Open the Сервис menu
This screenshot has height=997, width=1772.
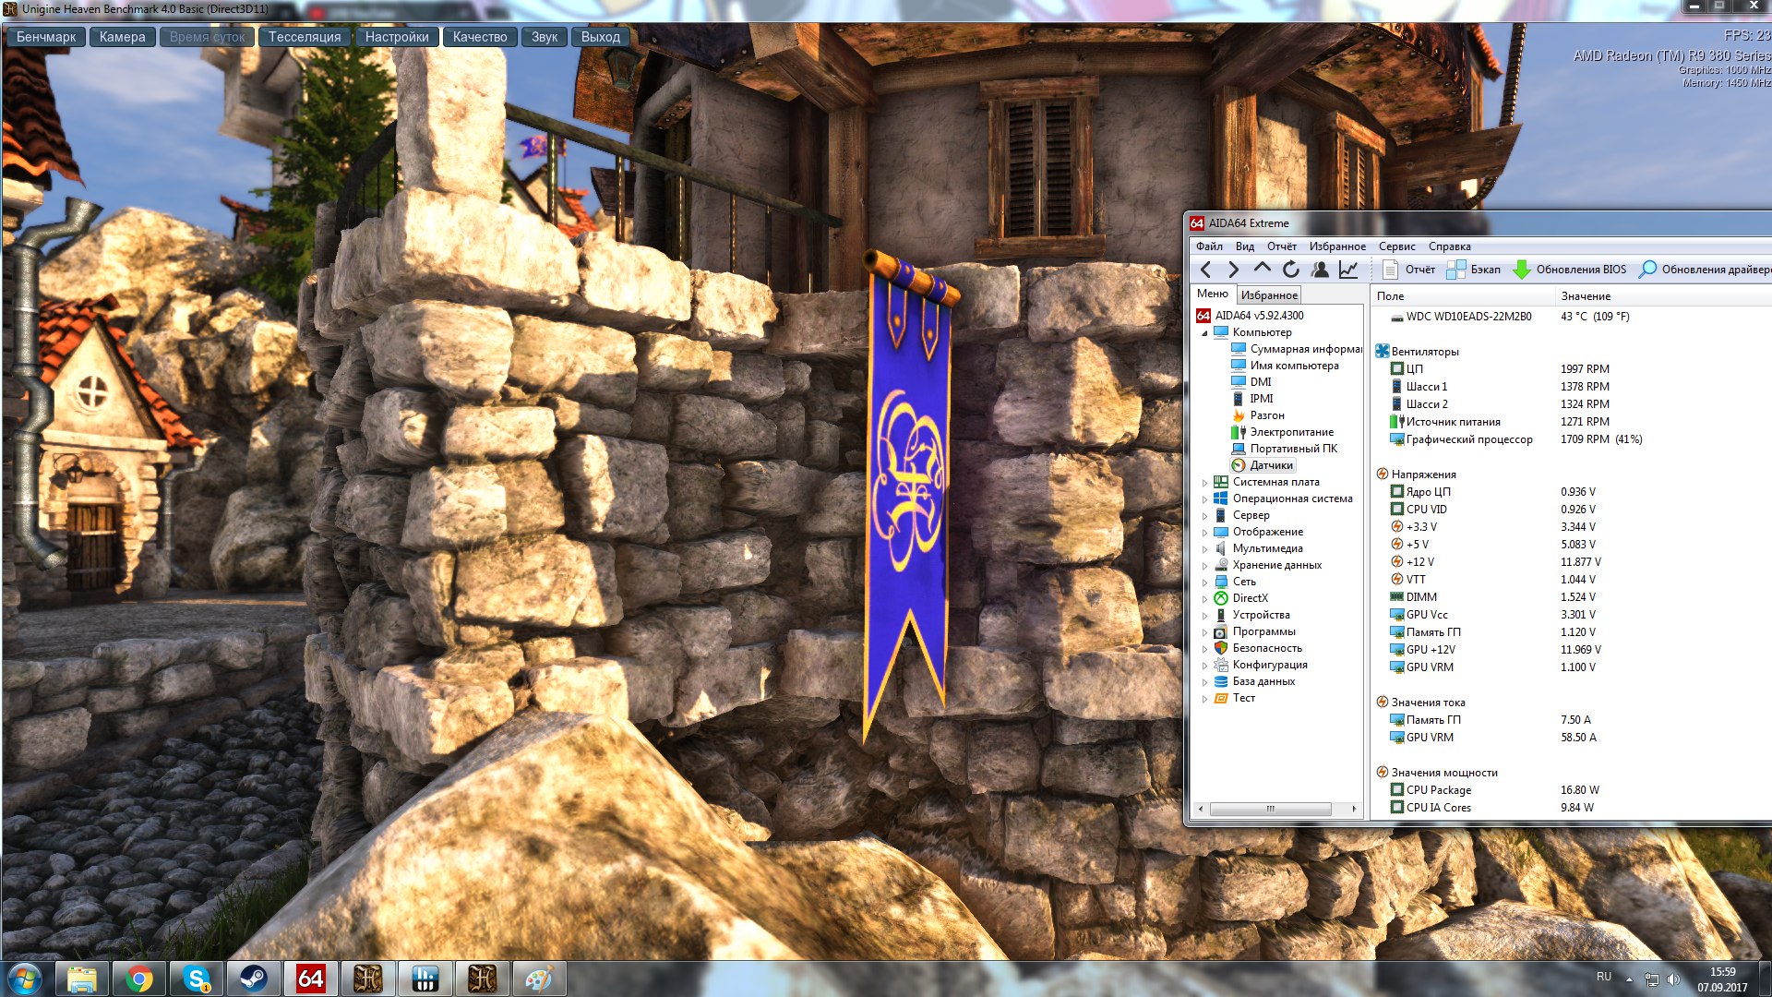[1397, 246]
